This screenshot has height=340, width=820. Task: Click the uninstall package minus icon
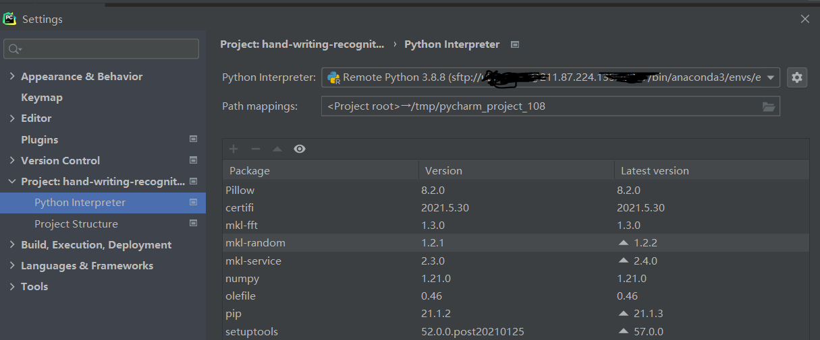(x=255, y=149)
